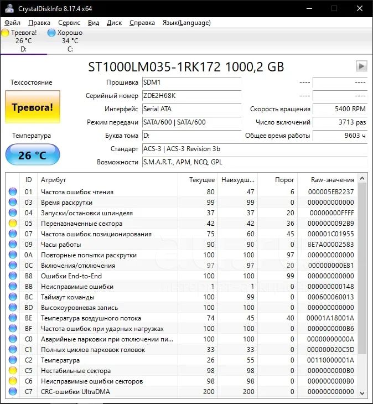Click the Атрибут column header

(107, 179)
